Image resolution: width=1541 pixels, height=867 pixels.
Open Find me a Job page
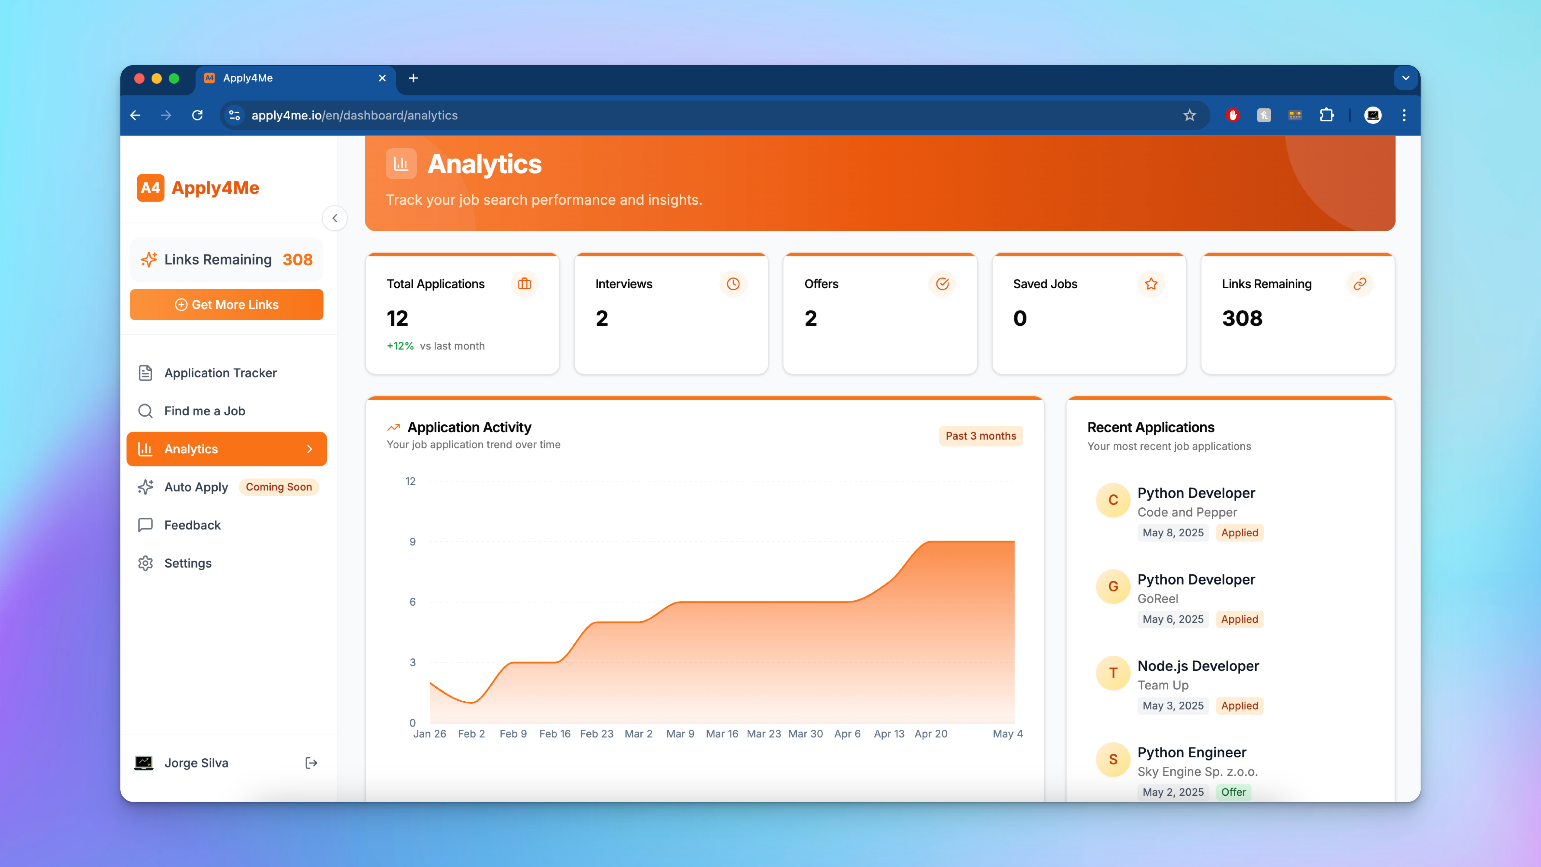coord(205,411)
